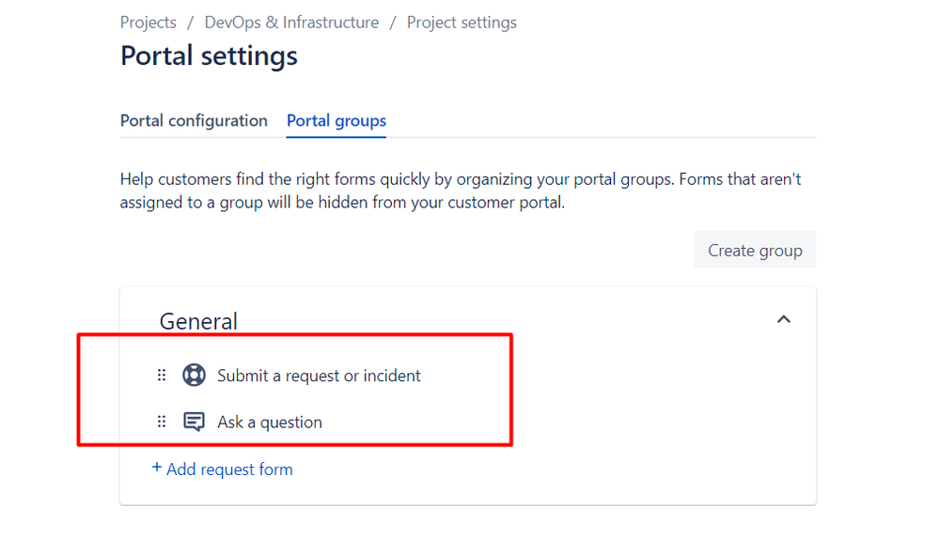Collapse the General group with the chevron
This screenshot has width=939, height=554.
tap(783, 319)
